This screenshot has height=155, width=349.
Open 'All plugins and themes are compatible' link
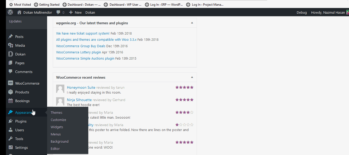click(x=96, y=39)
